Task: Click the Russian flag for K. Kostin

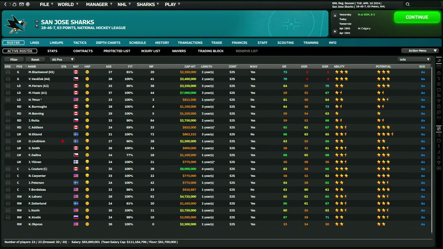Action: click(x=76, y=217)
